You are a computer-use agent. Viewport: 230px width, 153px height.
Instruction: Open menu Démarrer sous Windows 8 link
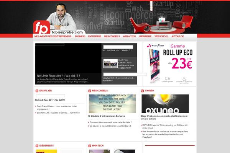110,126
